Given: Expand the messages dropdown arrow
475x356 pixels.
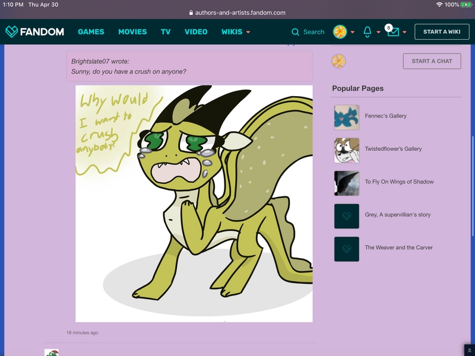Looking at the screenshot, I should point(404,32).
